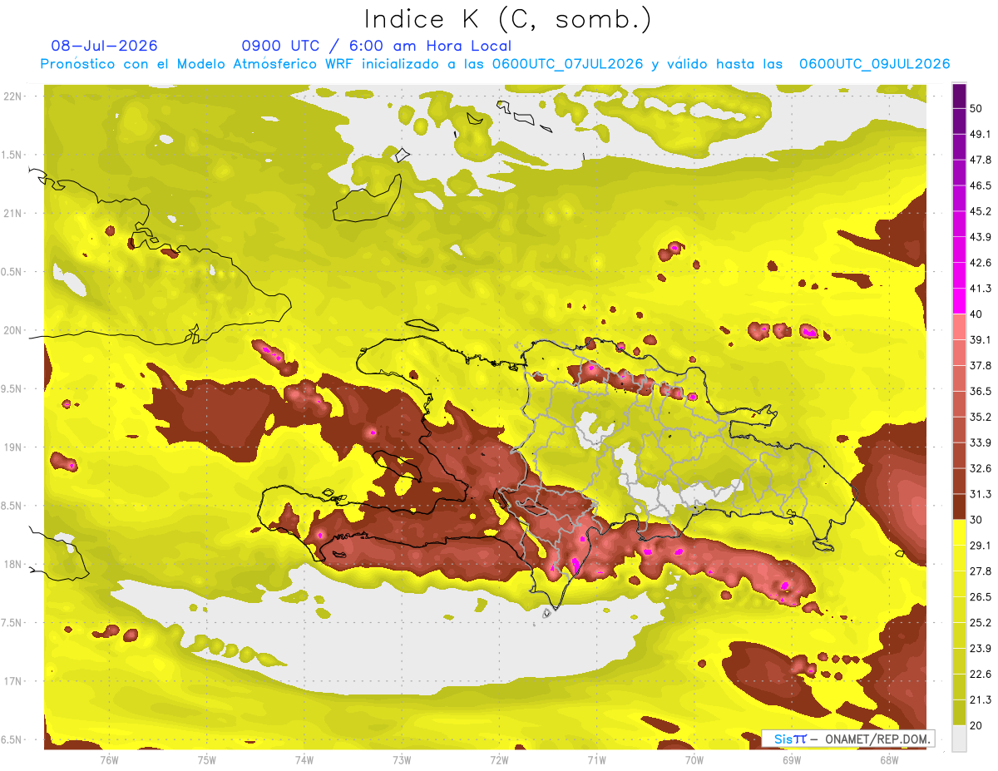Click the longitude axis label '75W'
Image resolution: width=998 pixels, height=771 pixels.
tap(207, 759)
